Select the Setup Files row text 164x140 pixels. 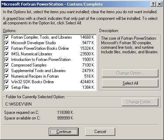click(x=20, y=87)
